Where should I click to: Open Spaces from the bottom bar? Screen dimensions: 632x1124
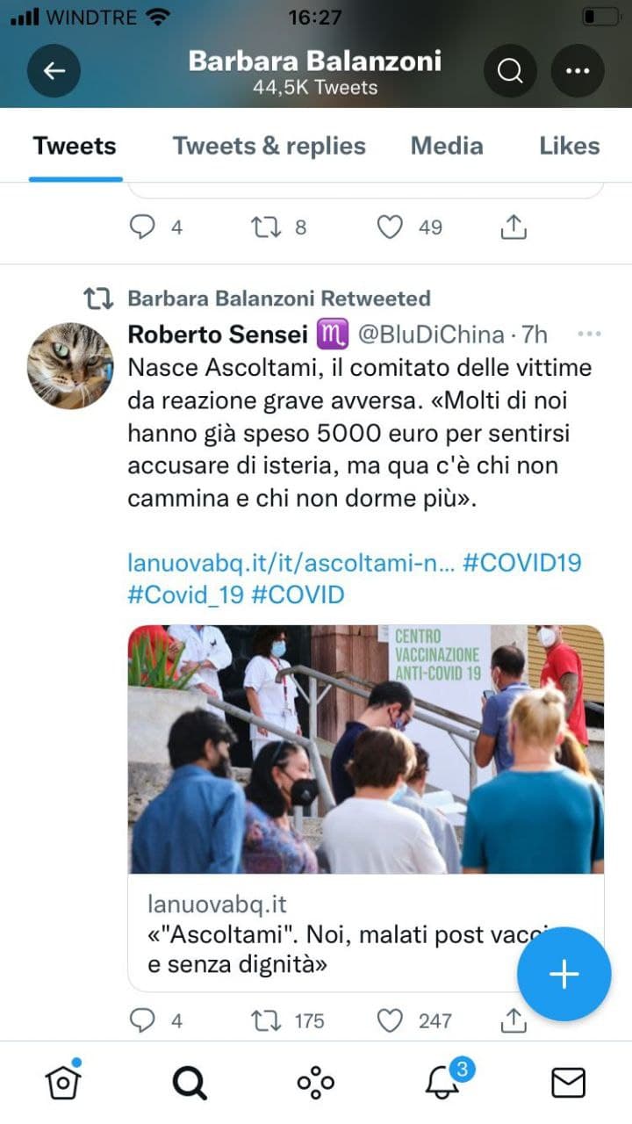tap(316, 1083)
